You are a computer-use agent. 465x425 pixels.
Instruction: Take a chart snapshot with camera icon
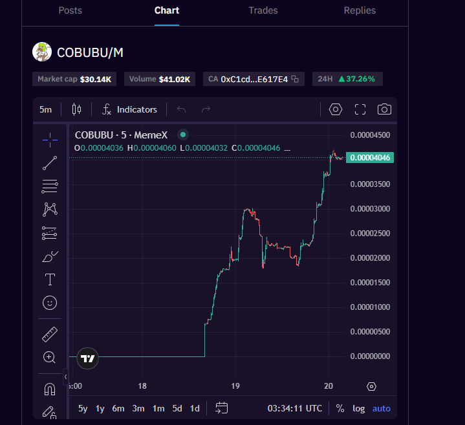point(384,109)
